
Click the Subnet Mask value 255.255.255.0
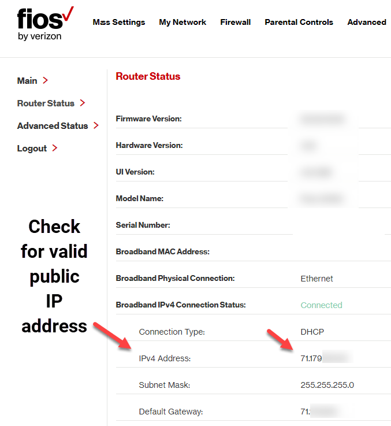[x=327, y=385]
